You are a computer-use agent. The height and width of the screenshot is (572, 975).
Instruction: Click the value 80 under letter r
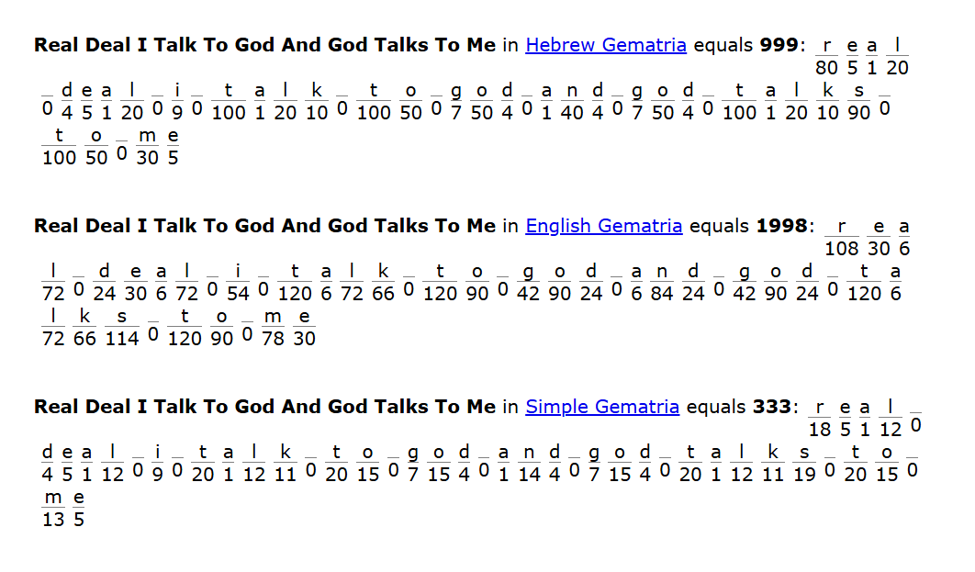[x=826, y=68]
